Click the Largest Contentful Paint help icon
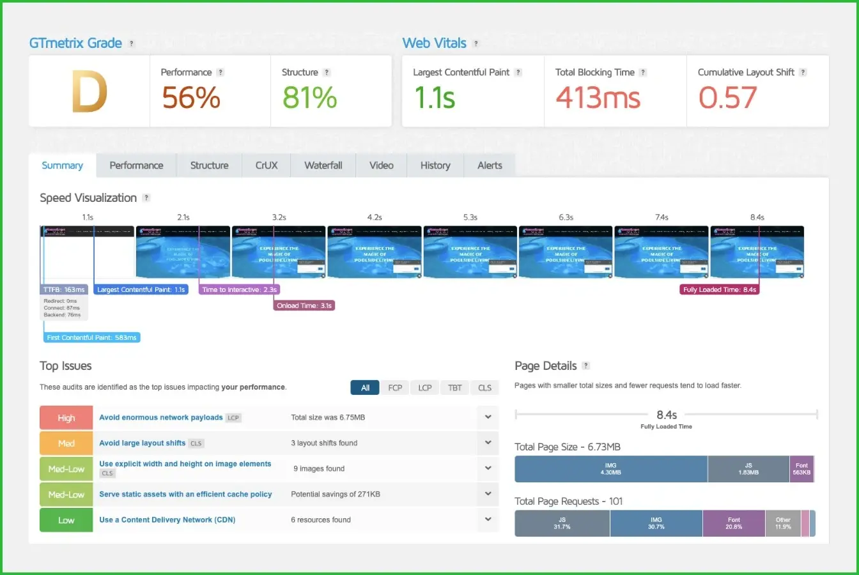 [x=518, y=72]
